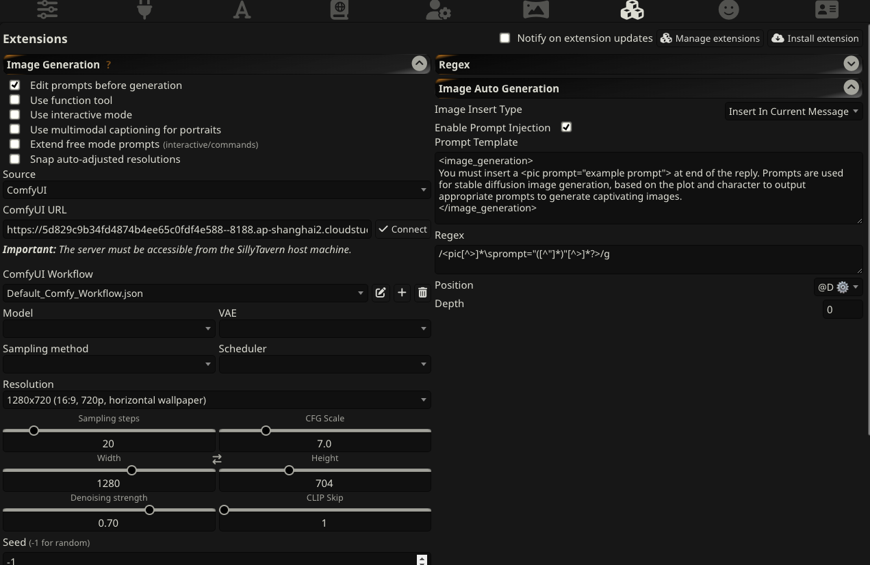Image resolution: width=870 pixels, height=565 pixels.
Task: Open the AI response configuration sliders icon
Action: point(47,9)
